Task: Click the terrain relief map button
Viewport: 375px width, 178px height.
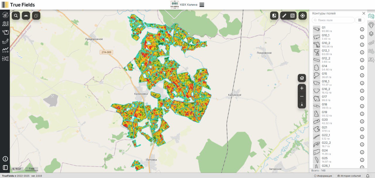Action: [x=26, y=16]
